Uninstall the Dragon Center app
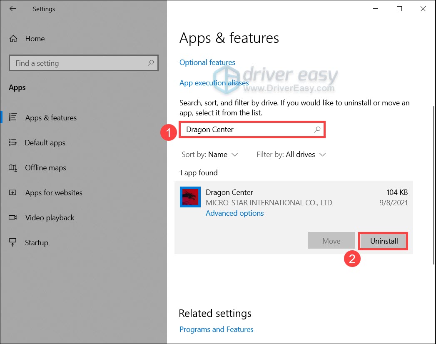Image resolution: width=436 pixels, height=344 pixels. pyautogui.click(x=384, y=241)
